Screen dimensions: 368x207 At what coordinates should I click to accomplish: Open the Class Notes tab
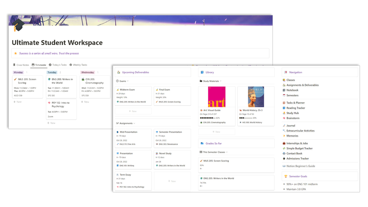click(21, 65)
